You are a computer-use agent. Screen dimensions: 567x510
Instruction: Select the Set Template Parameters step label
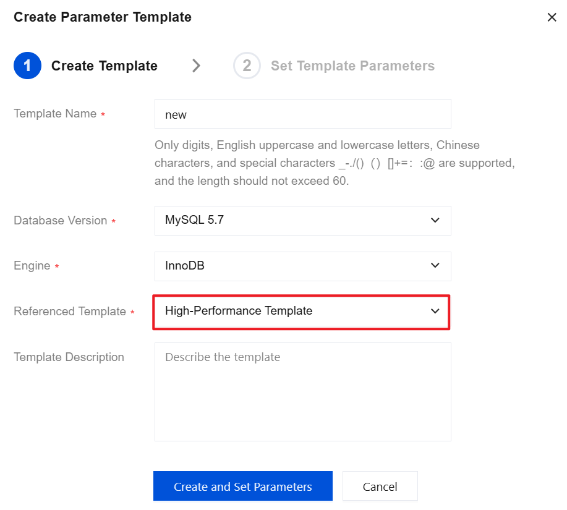pyautogui.click(x=352, y=66)
